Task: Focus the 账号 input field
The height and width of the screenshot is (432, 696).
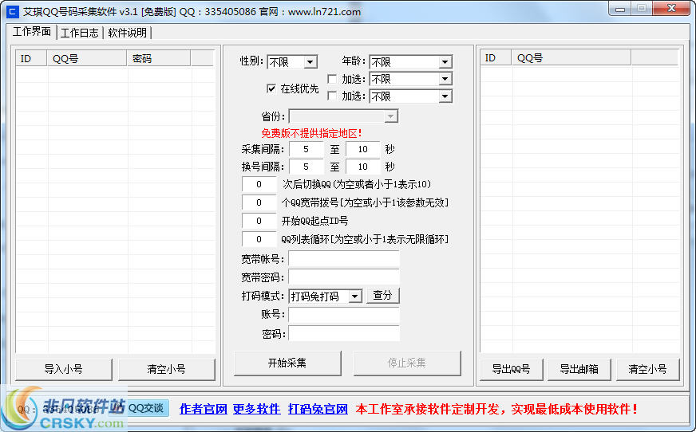Action: (x=343, y=315)
